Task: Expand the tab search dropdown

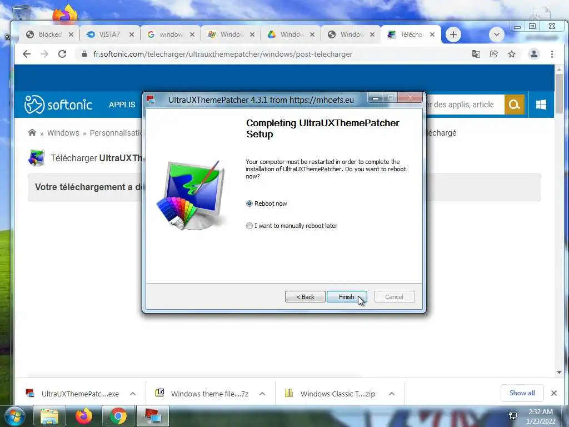Action: pyautogui.click(x=496, y=34)
